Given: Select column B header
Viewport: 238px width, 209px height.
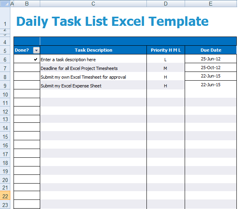Looking at the screenshot, I should (x=27, y=4).
